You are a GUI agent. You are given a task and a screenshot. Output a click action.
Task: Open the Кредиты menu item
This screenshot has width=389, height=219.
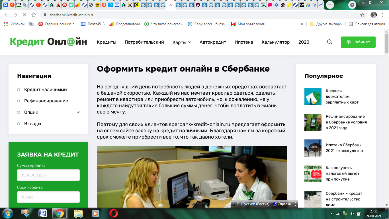[x=107, y=42]
